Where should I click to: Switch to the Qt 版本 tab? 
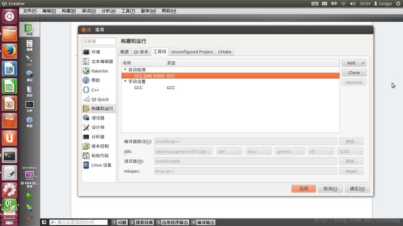(x=141, y=51)
